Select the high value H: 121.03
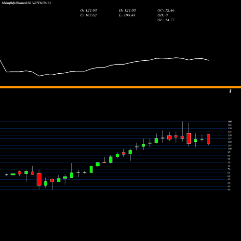 (127, 11)
